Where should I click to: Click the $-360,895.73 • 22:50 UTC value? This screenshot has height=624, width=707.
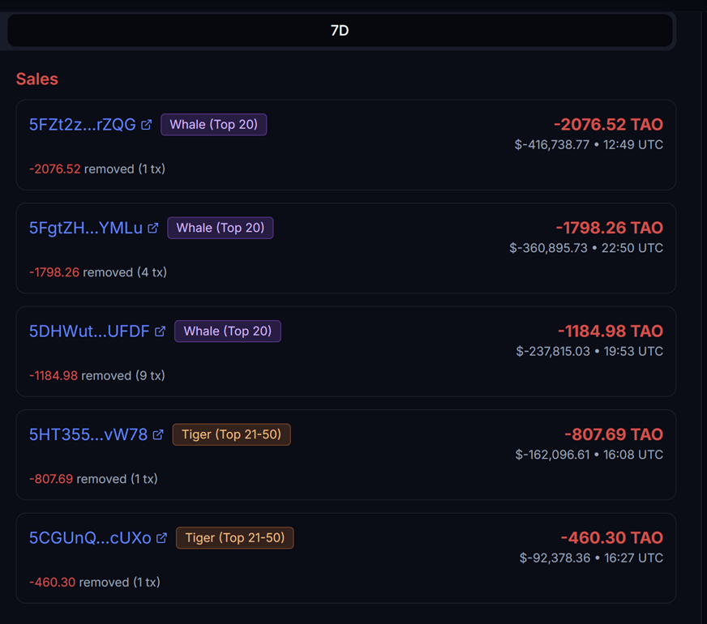tap(586, 248)
